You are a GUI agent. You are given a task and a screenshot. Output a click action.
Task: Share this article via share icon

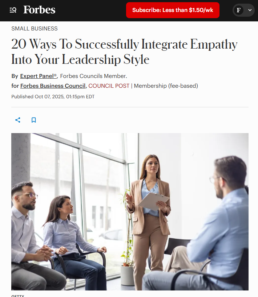coord(18,120)
